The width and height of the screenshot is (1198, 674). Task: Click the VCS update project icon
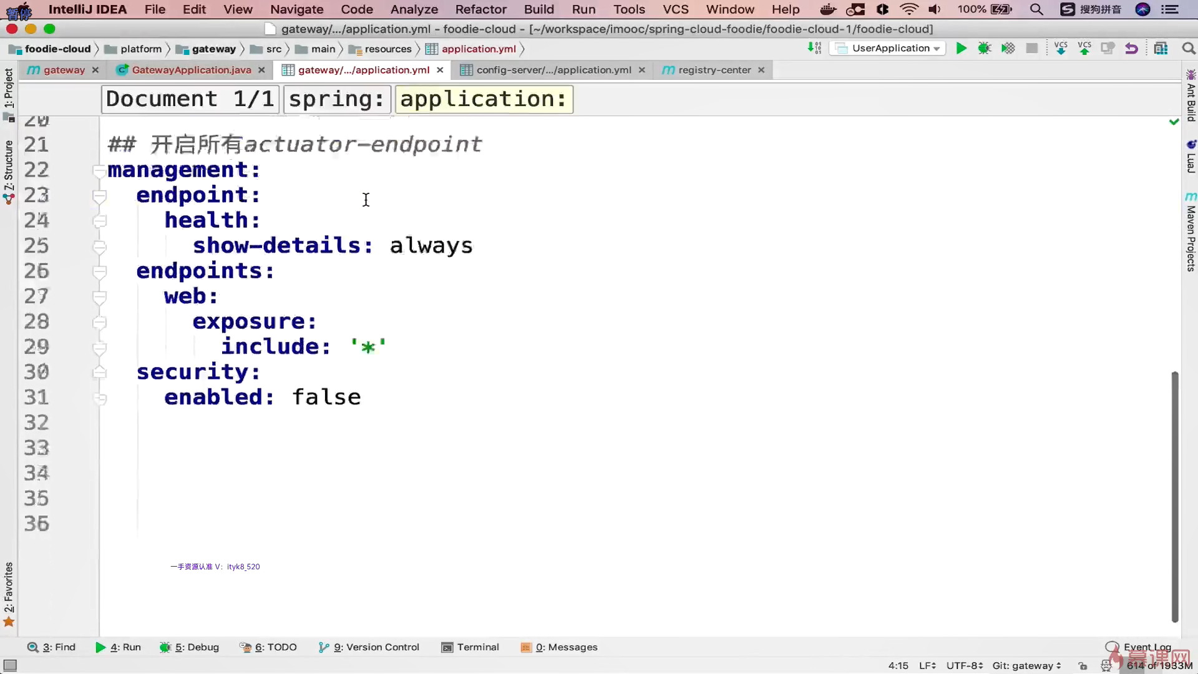[1061, 48]
